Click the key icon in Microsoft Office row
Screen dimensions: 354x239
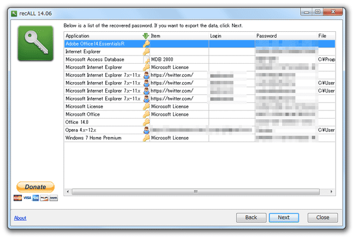(x=146, y=115)
